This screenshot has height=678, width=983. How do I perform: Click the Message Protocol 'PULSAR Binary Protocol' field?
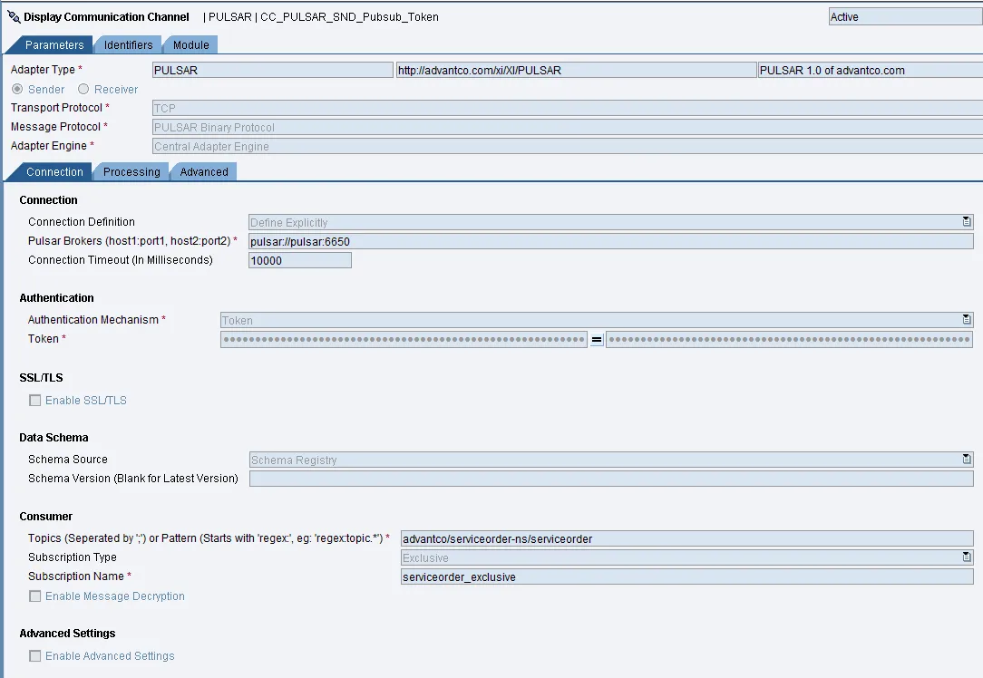coord(568,127)
